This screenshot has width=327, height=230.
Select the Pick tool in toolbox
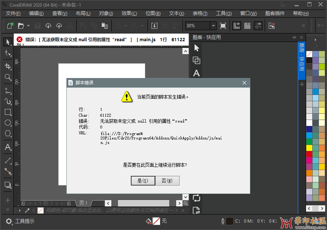click(8, 42)
